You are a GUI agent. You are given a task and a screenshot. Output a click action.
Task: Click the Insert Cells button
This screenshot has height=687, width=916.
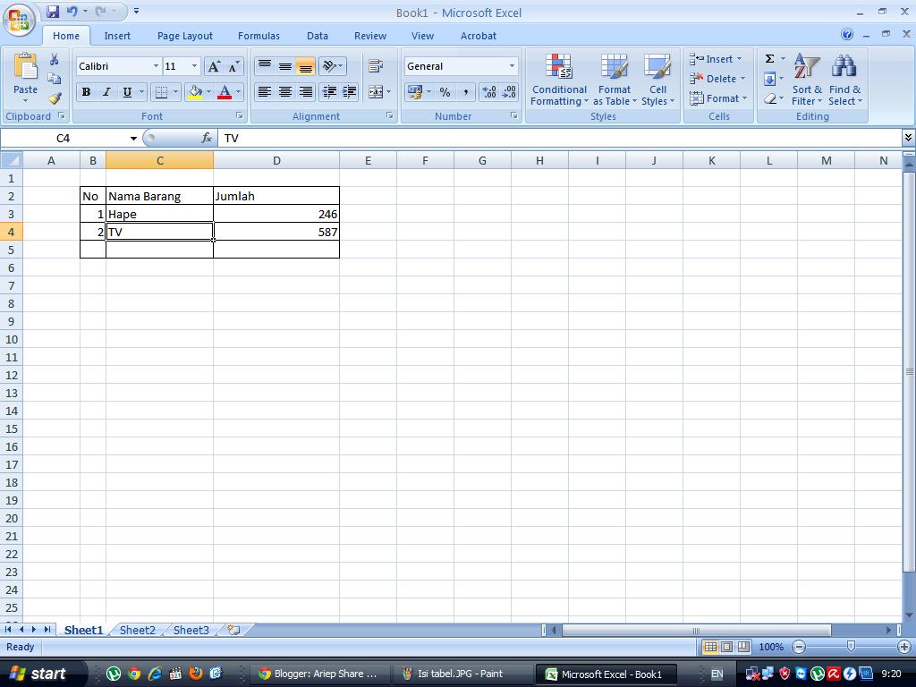[716, 59]
